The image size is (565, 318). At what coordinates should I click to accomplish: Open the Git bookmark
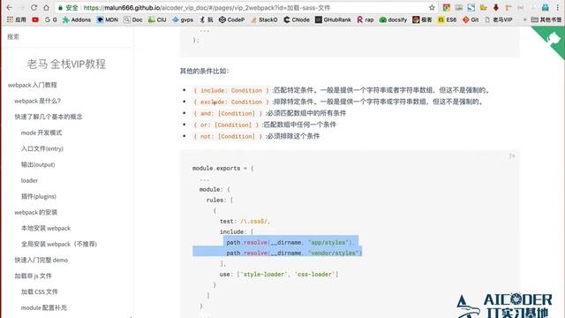pos(471,19)
